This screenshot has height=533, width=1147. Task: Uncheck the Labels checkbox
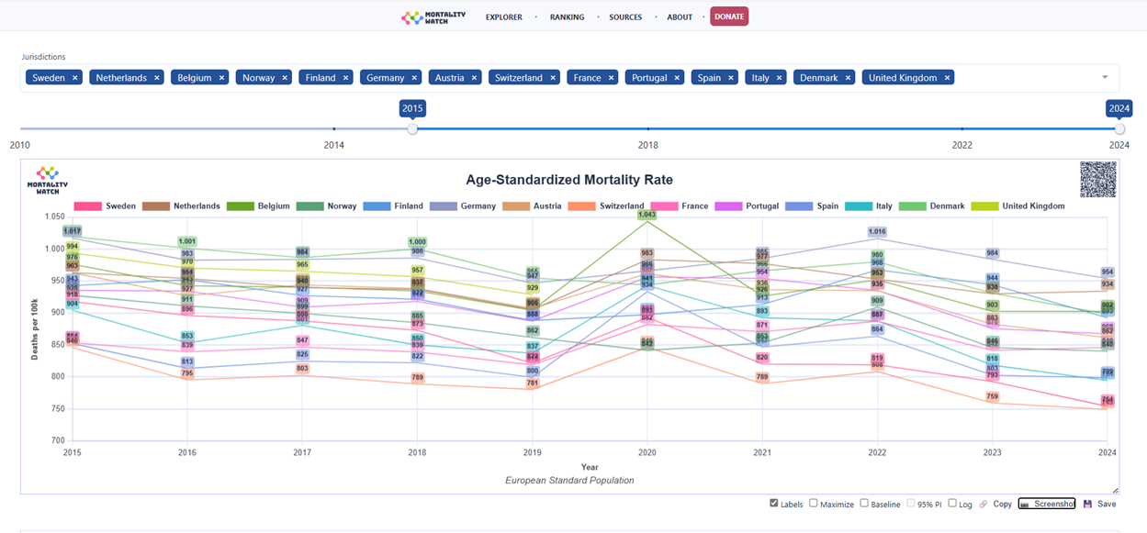tap(774, 504)
